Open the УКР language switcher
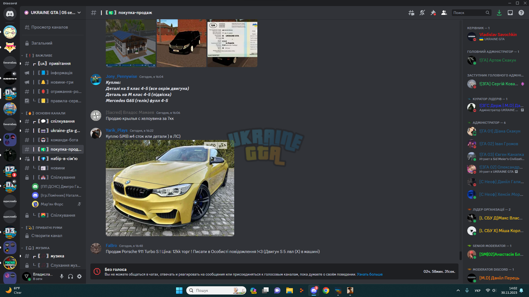 tap(477, 291)
